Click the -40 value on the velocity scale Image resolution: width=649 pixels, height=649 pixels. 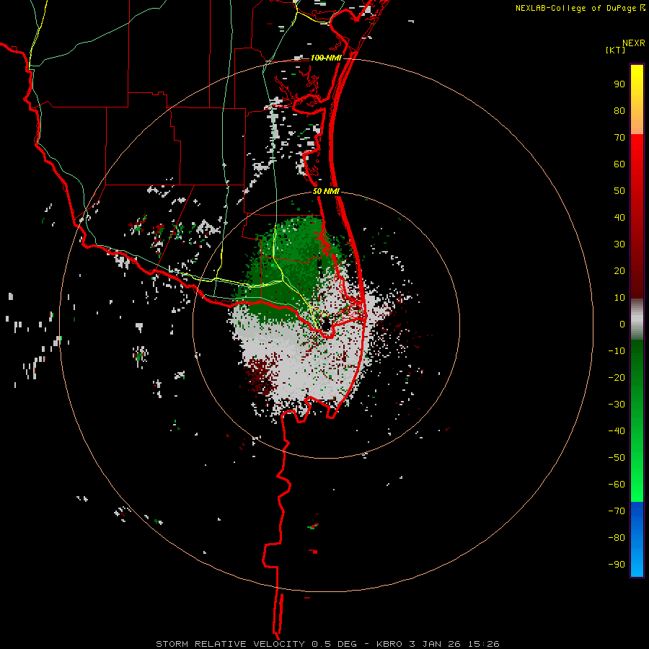(617, 431)
